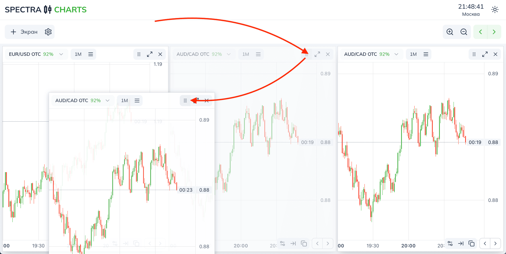Click the zoom out magnifier icon
506x254 pixels.
[x=464, y=32]
